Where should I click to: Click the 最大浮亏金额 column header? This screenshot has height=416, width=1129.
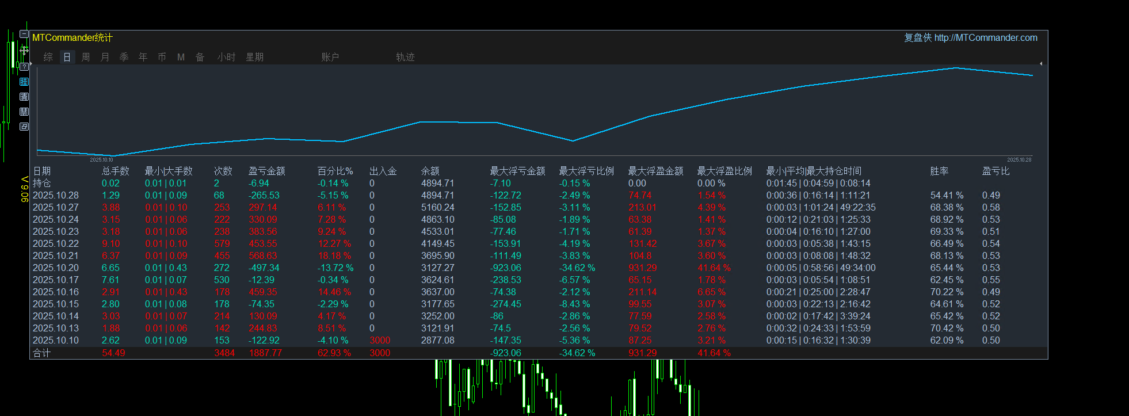(x=517, y=171)
